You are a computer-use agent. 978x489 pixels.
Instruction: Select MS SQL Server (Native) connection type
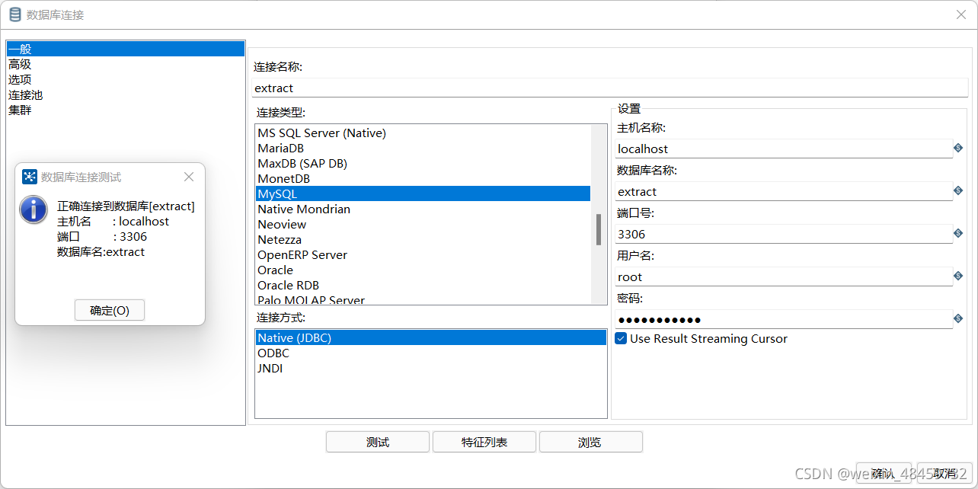coord(423,133)
